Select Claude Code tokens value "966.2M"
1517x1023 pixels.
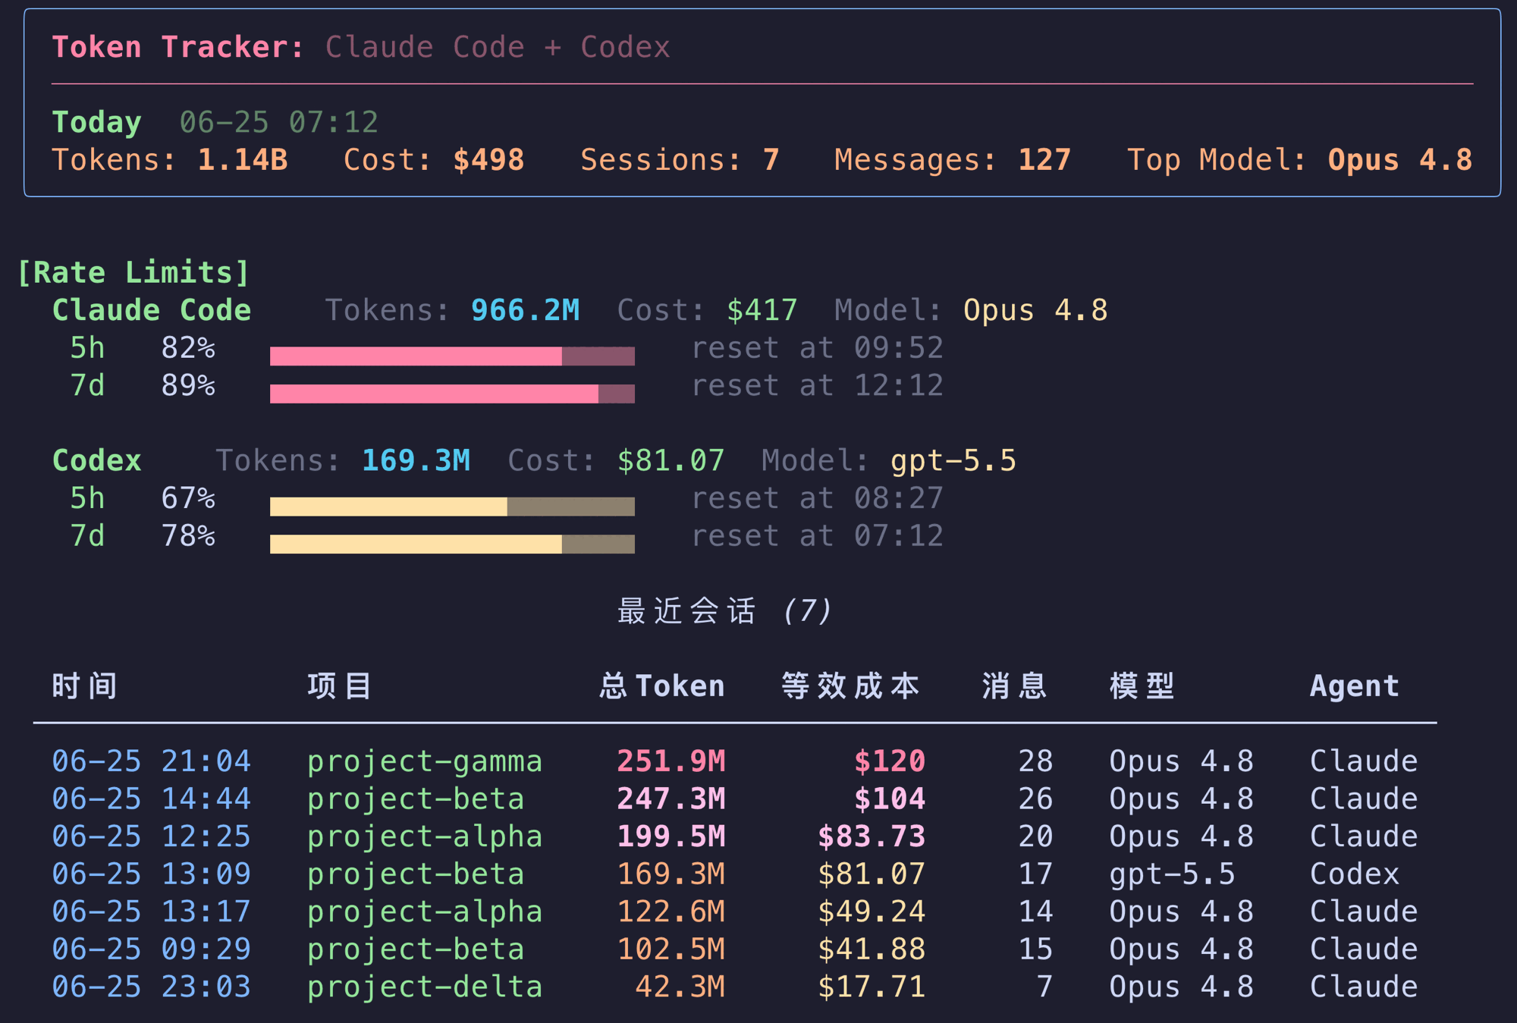pyautogui.click(x=526, y=310)
